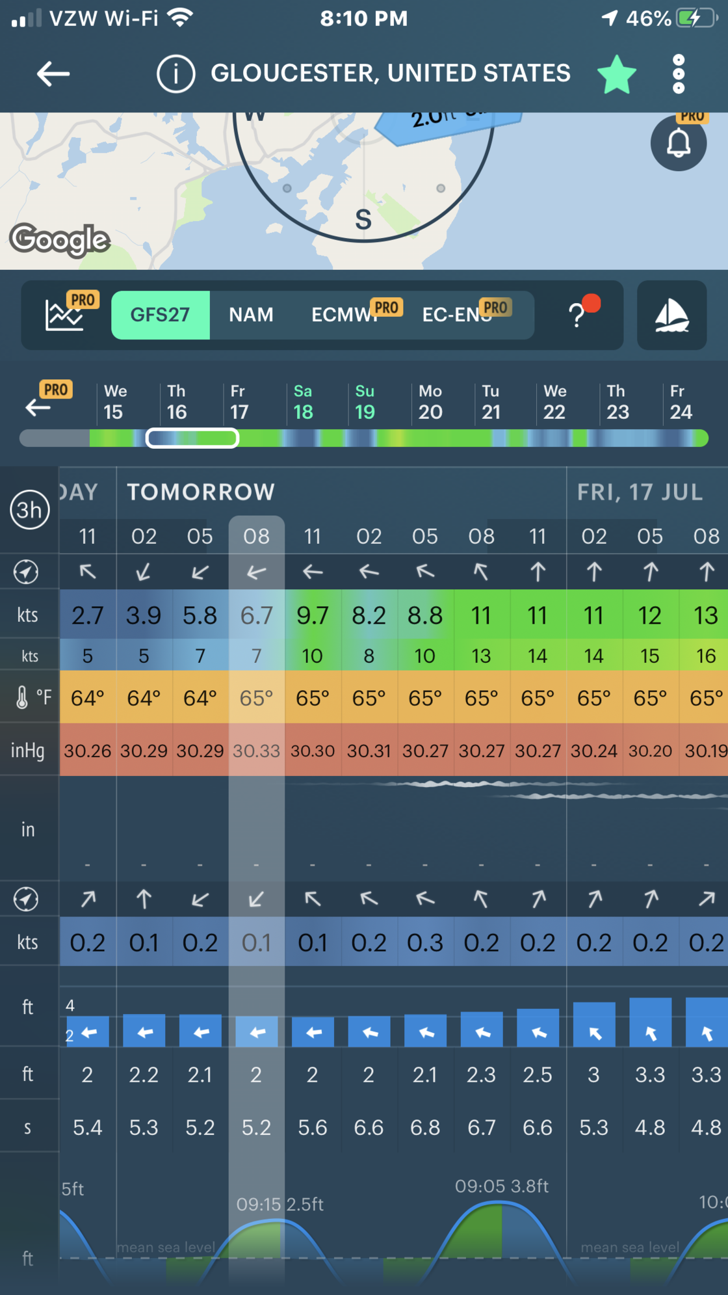The image size is (728, 1295).
Task: Tap the inHg pressure unit label
Action: click(27, 750)
